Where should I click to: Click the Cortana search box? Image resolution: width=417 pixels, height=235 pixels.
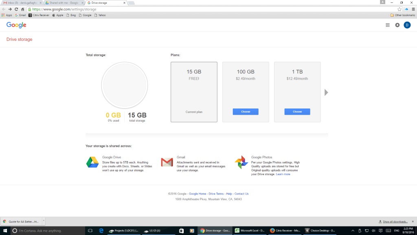[45, 231]
